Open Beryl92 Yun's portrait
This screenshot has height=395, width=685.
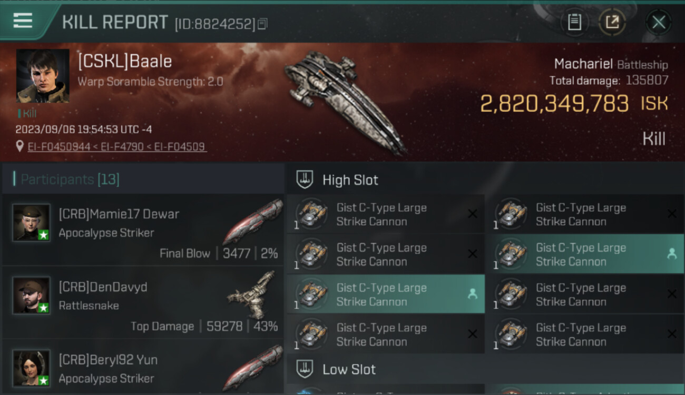coord(32,368)
